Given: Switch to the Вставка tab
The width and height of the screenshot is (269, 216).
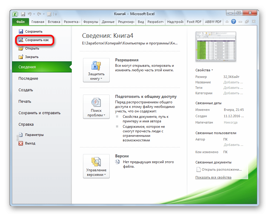Looking at the screenshot, I should click(x=54, y=22).
